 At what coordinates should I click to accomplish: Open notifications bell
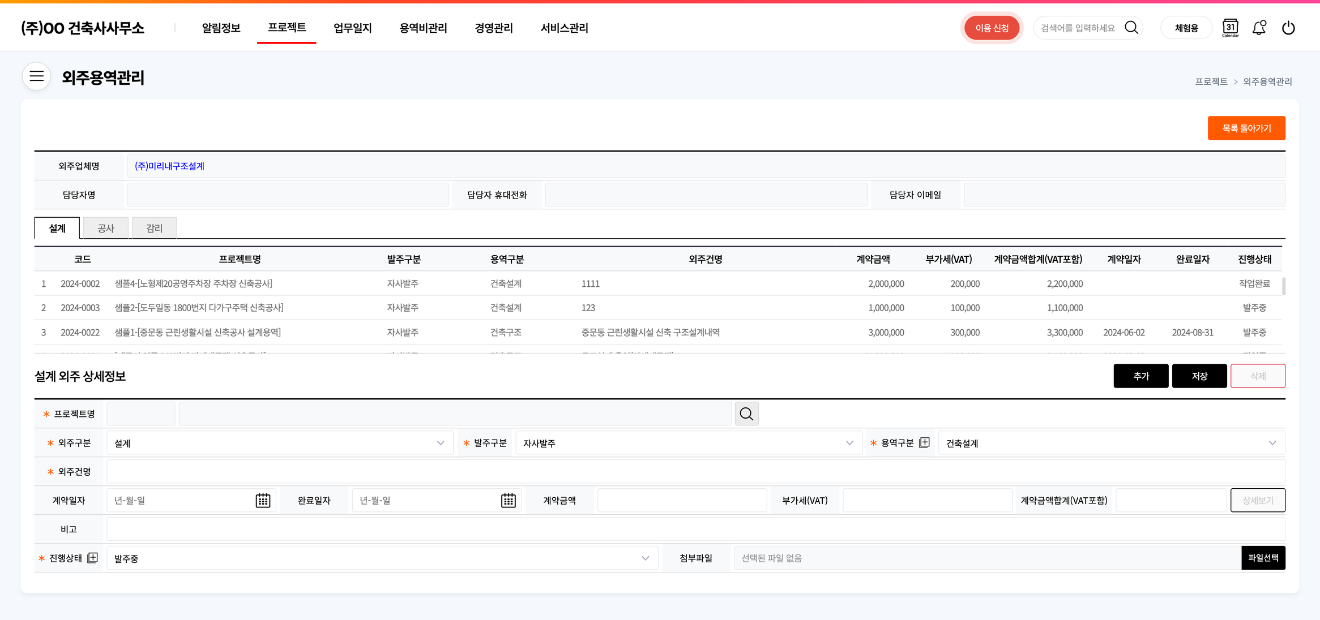tap(1259, 28)
